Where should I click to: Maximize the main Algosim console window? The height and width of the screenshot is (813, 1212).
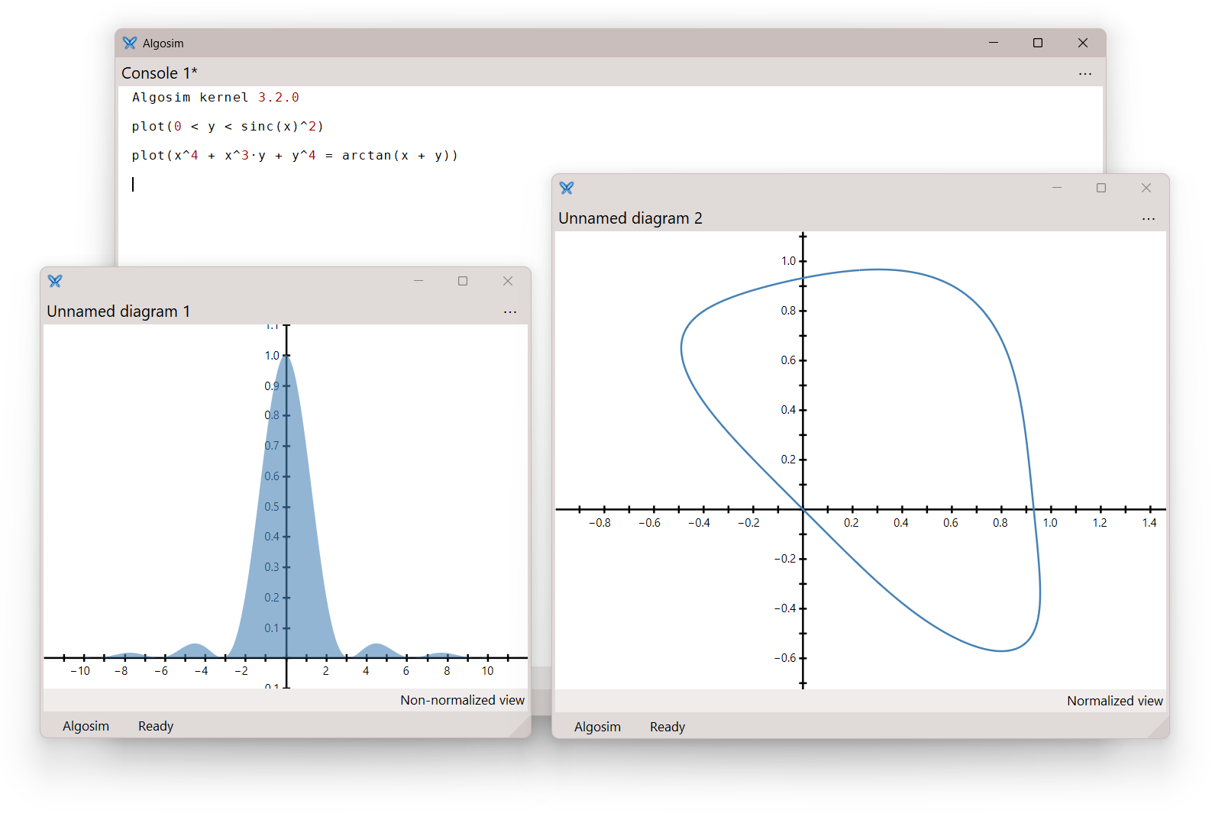point(1038,43)
